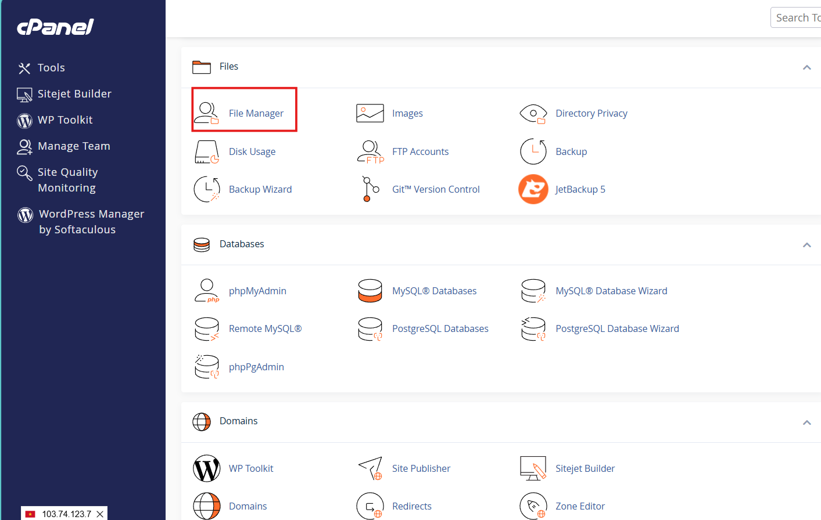This screenshot has height=520, width=821.
Task: Click the Zone Editor icon
Action: pos(533,506)
